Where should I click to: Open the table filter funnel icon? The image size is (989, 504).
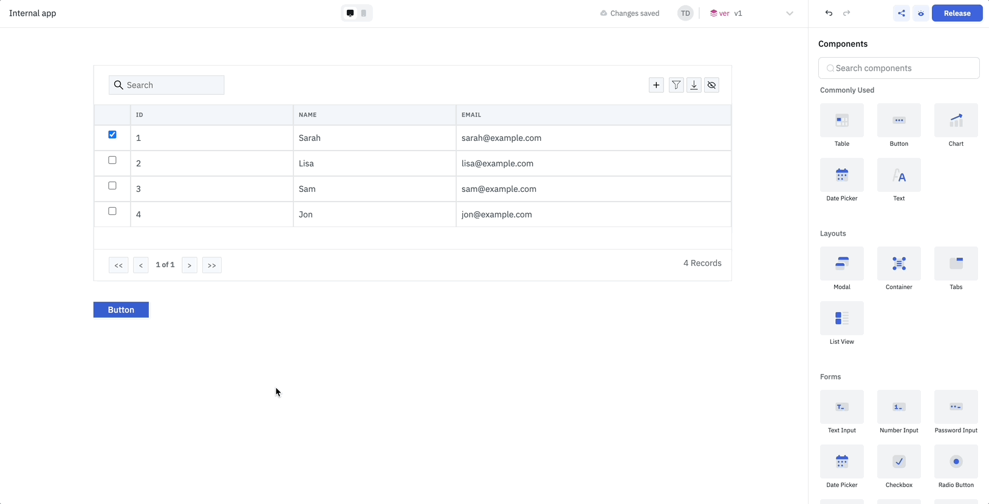(676, 85)
